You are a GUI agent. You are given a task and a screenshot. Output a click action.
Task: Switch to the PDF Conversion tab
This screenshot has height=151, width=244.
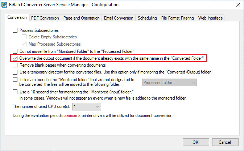pos(45,18)
